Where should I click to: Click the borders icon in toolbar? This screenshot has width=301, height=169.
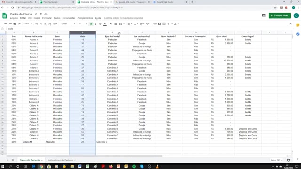[x=116, y=24]
